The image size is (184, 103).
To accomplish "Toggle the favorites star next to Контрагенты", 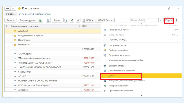I will (x=19, y=9).
